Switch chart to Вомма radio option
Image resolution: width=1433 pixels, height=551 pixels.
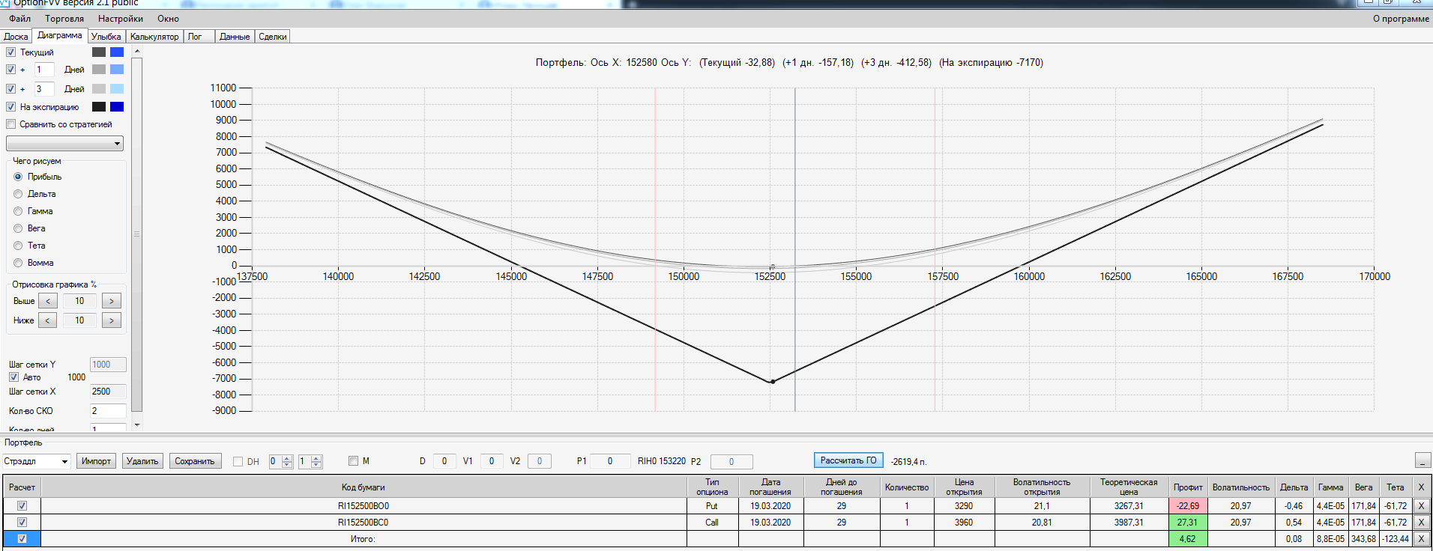[x=18, y=263]
